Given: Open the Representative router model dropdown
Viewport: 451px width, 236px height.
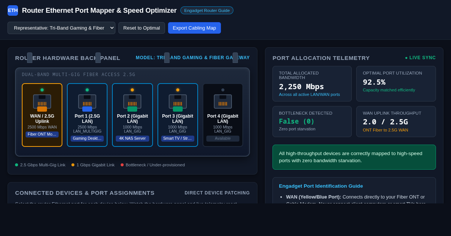Looking at the screenshot, I should click(61, 28).
